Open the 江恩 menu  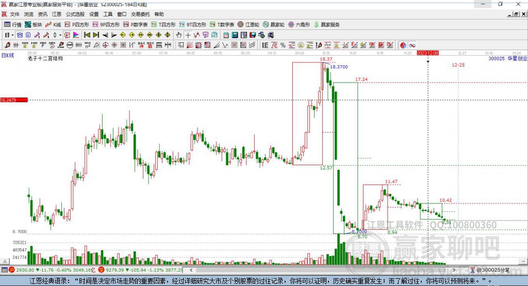(x=57, y=14)
